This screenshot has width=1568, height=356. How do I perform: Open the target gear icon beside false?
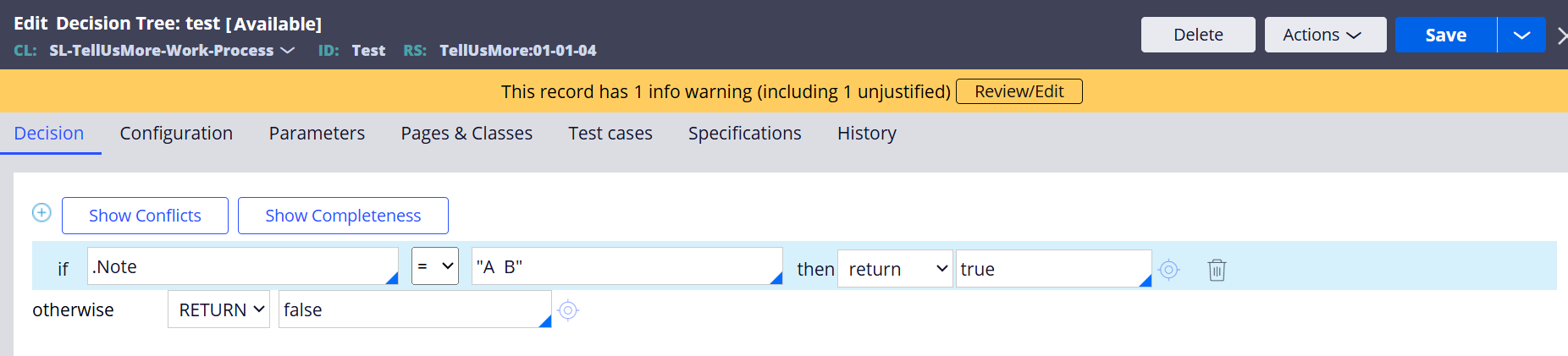coord(568,310)
